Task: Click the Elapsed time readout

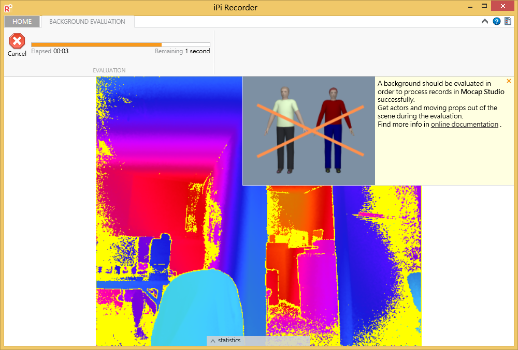Action: point(50,51)
